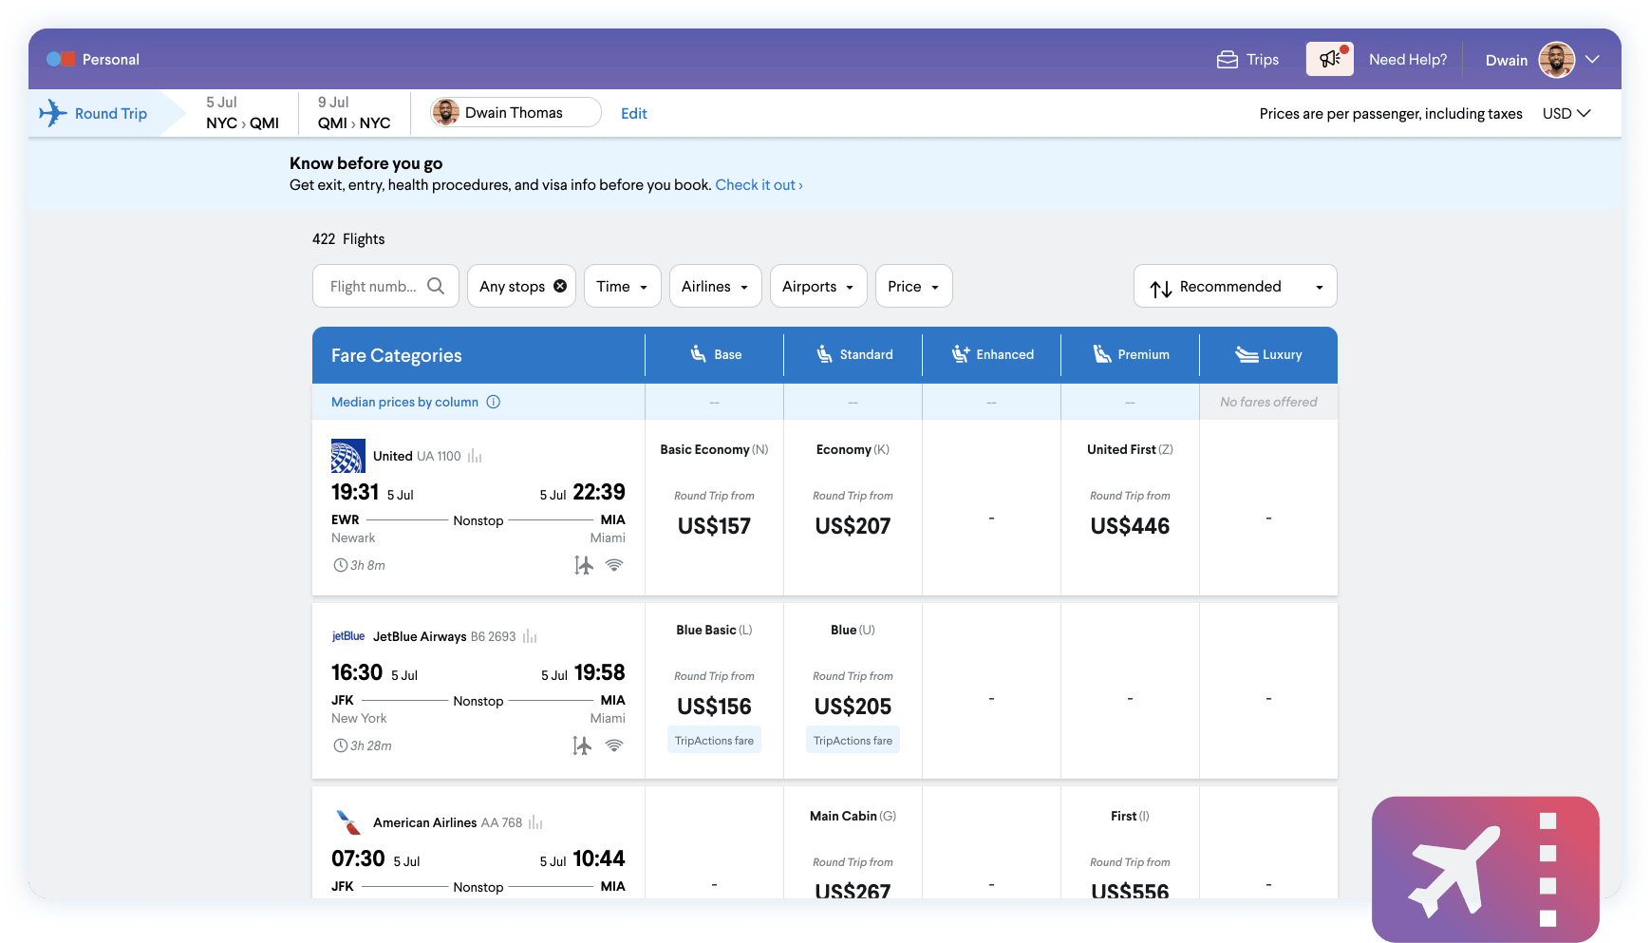This screenshot has height=943, width=1650.
Task: Click Median prices info icon
Action: pyautogui.click(x=494, y=402)
